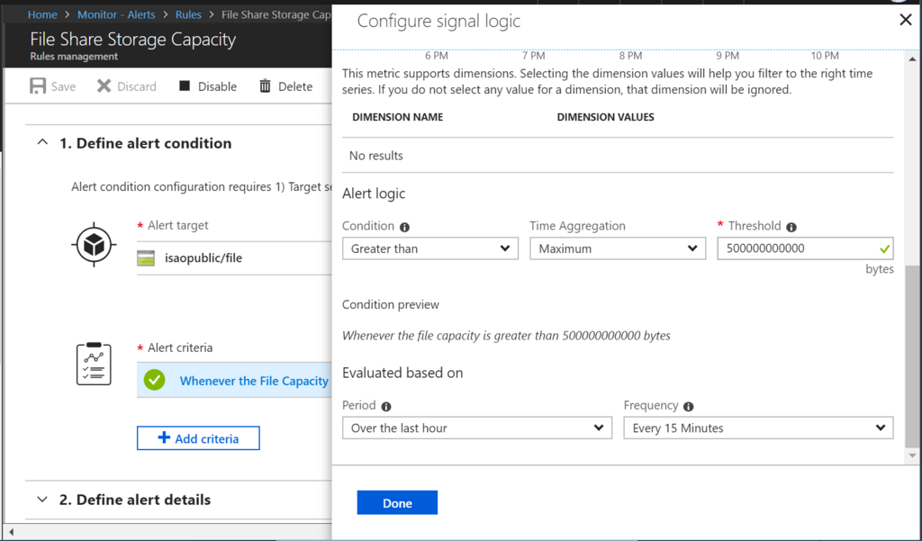This screenshot has width=922, height=541.
Task: Click the Disable rule square icon
Action: point(185,86)
